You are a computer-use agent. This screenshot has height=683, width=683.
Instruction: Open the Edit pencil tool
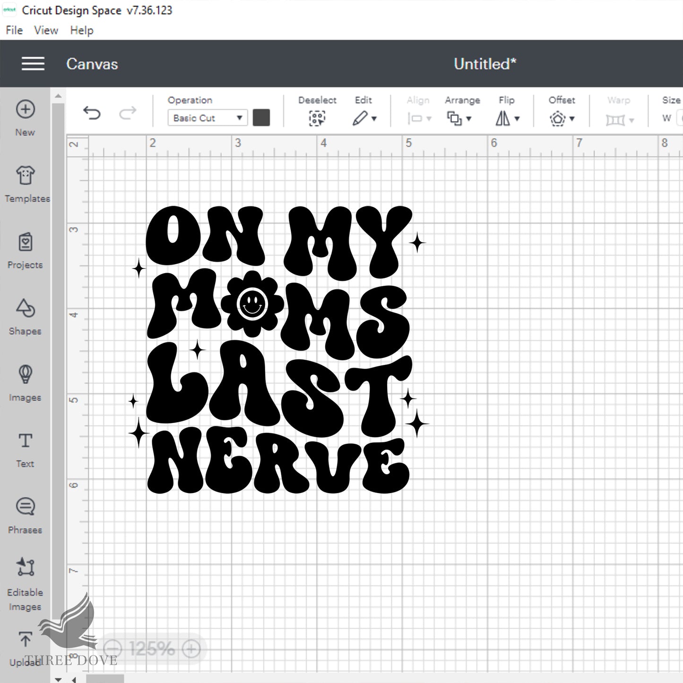360,118
